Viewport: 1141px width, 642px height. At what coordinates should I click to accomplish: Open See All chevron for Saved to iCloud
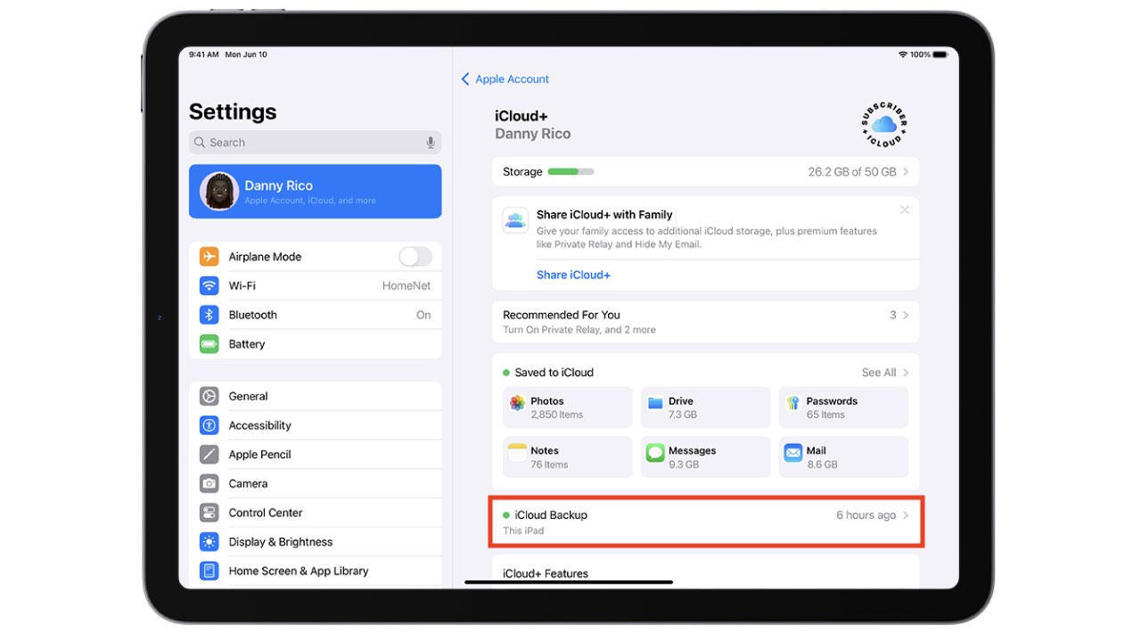coord(906,373)
